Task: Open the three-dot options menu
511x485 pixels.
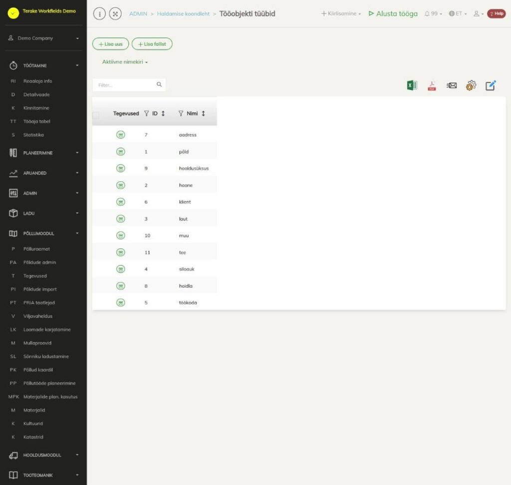Action: (99, 13)
